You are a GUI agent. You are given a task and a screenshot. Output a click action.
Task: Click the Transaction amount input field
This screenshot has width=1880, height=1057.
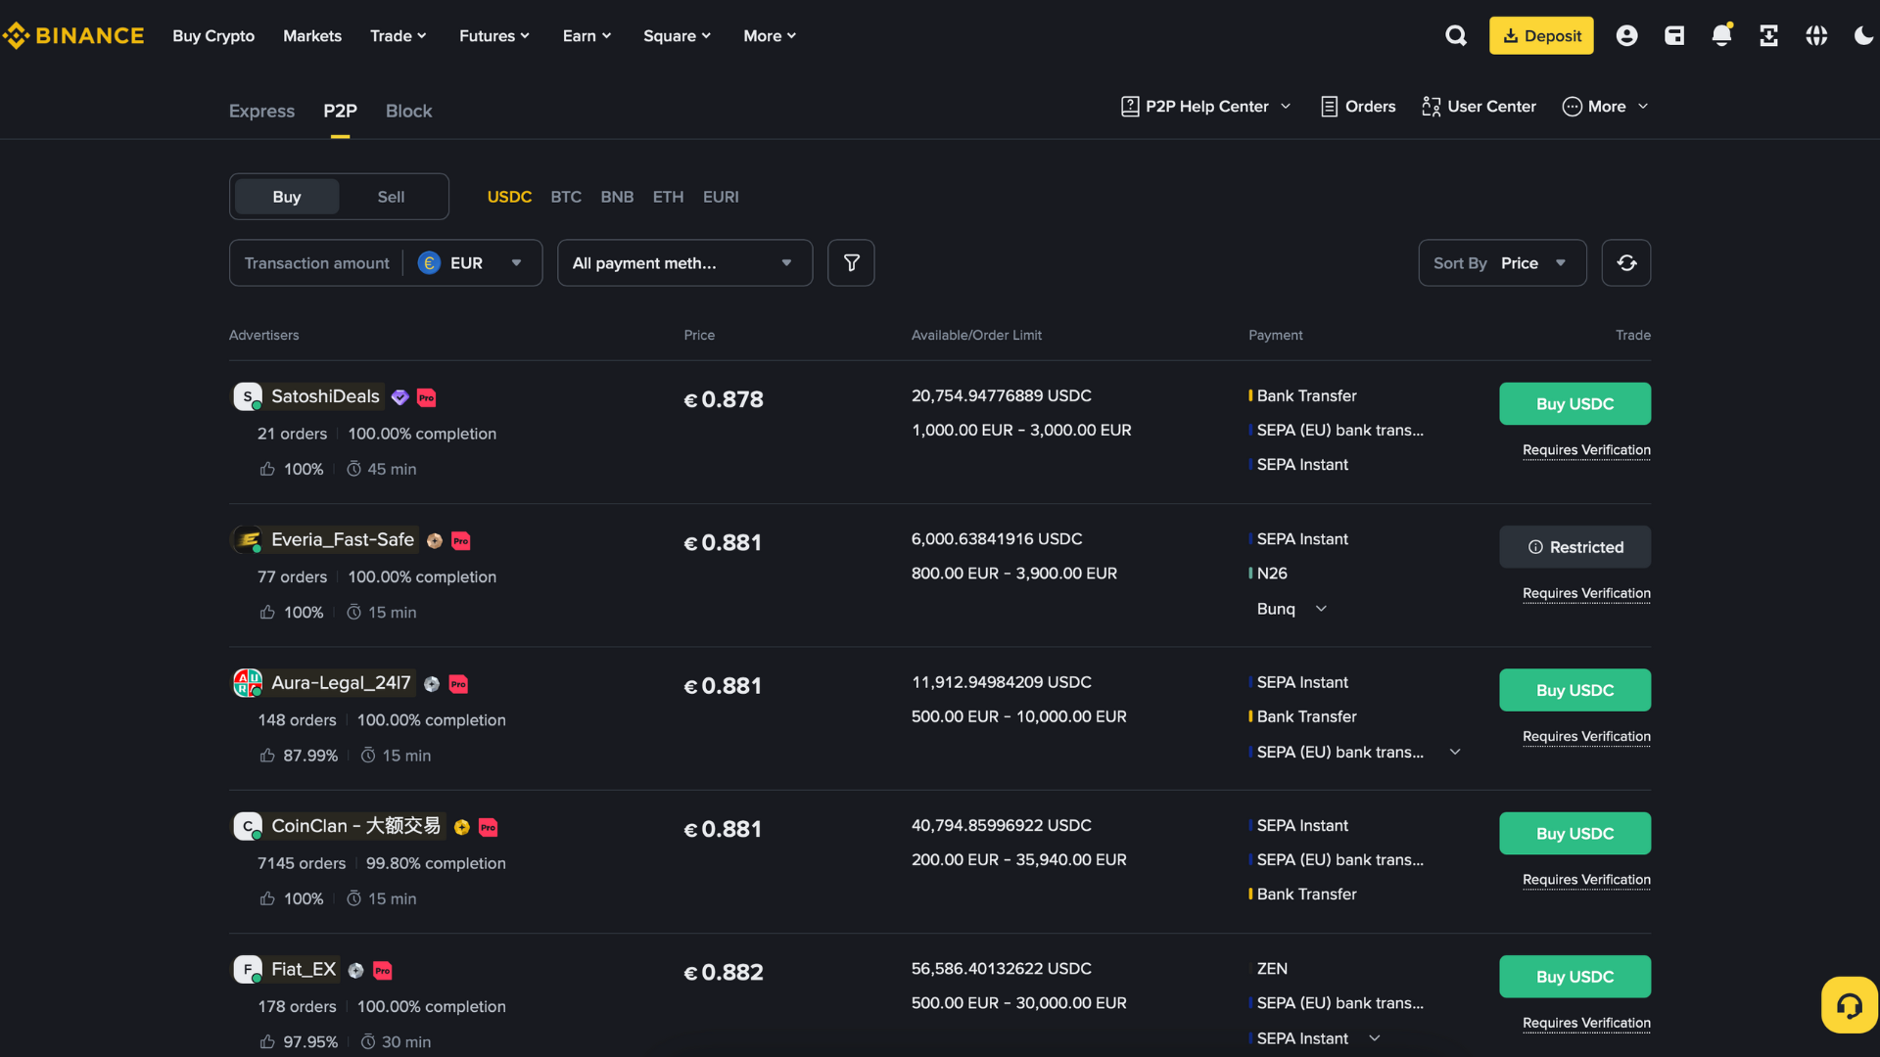[316, 262]
